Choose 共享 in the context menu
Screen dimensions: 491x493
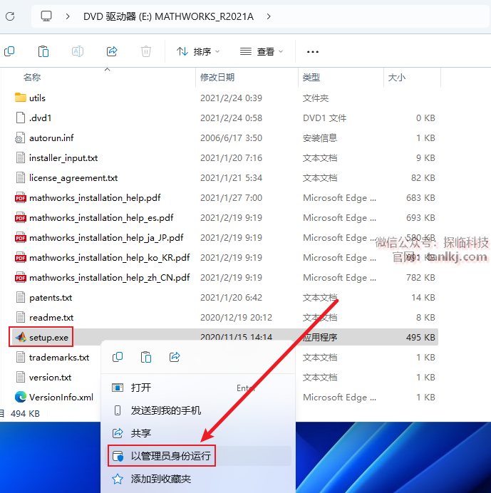[200, 433]
